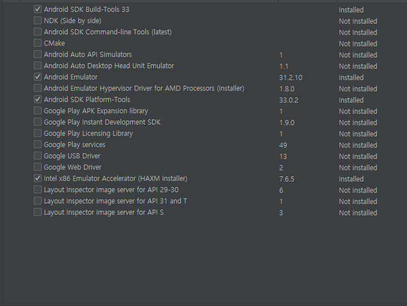The image size is (407, 306).
Task: Click the Android Emulator row label
Action: click(70, 77)
